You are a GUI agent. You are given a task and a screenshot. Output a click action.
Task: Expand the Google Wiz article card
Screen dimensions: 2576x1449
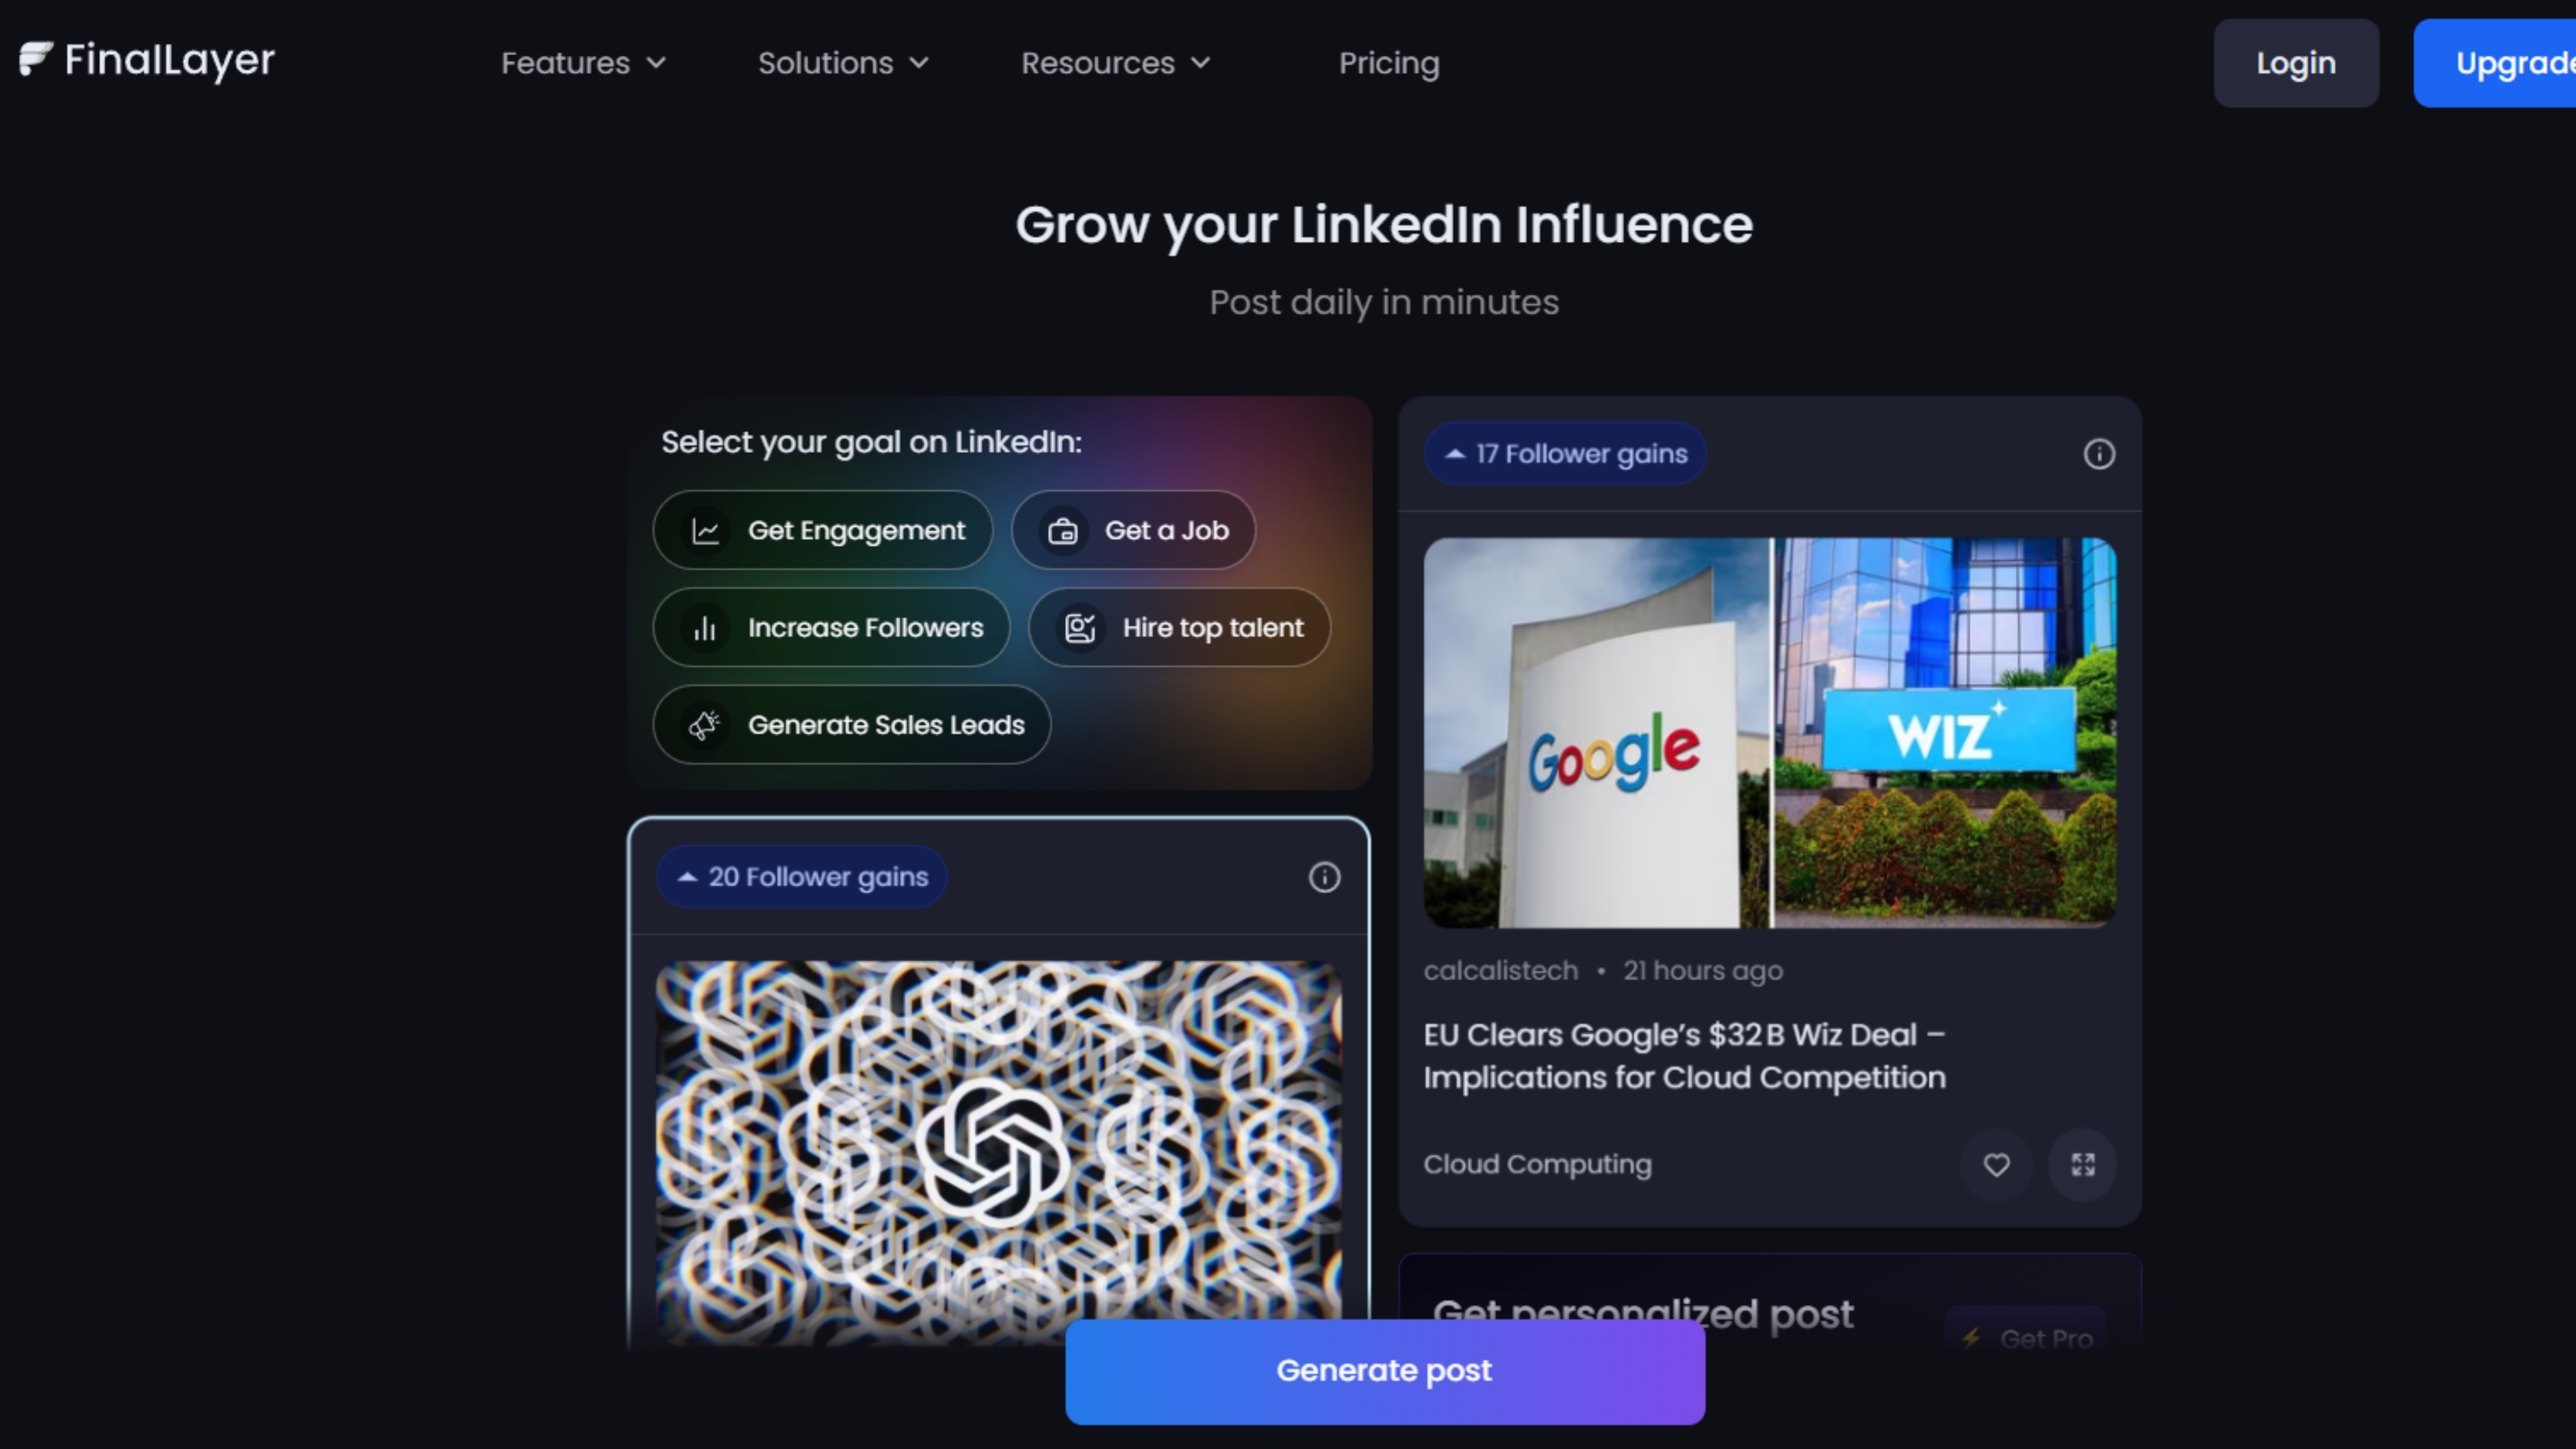point(2083,1165)
